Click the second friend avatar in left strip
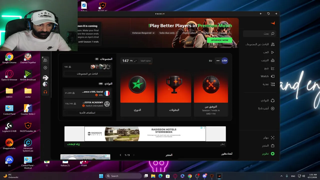This screenshot has width=320, height=180. point(45,84)
